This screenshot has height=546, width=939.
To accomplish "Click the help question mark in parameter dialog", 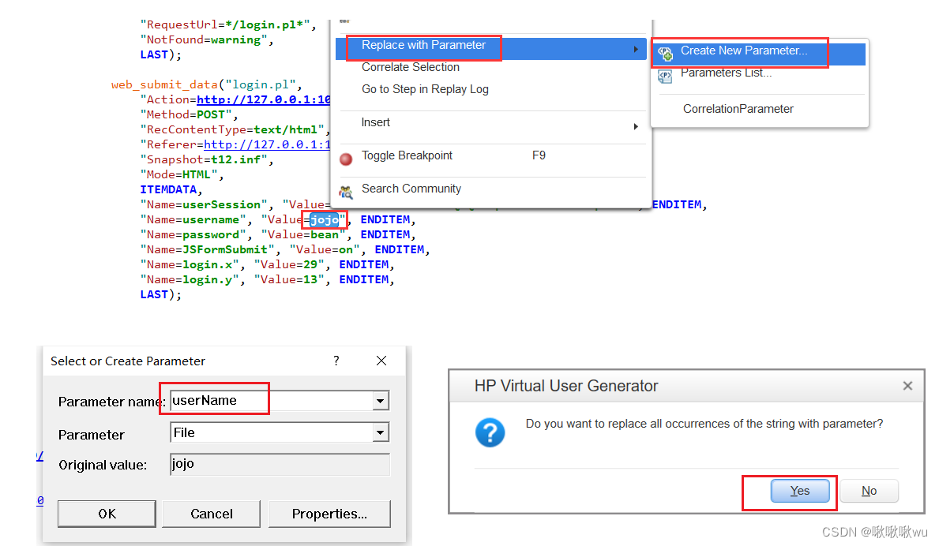I will click(x=336, y=361).
